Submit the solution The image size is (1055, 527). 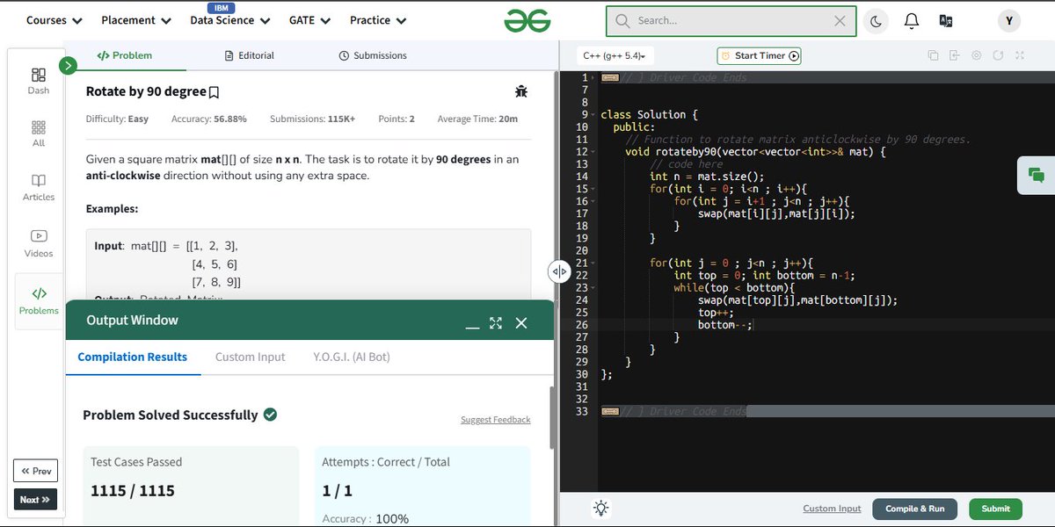tap(995, 509)
